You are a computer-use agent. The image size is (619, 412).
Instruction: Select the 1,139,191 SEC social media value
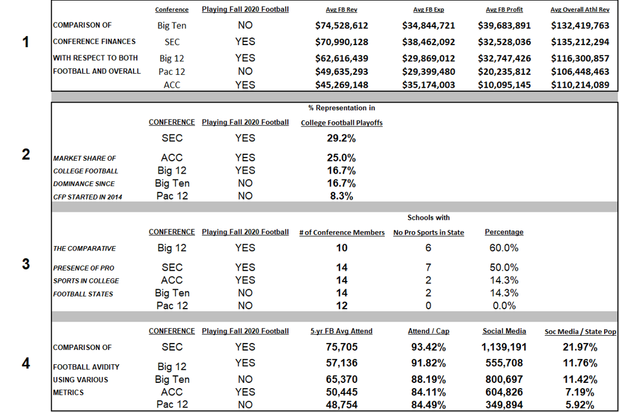coord(504,347)
